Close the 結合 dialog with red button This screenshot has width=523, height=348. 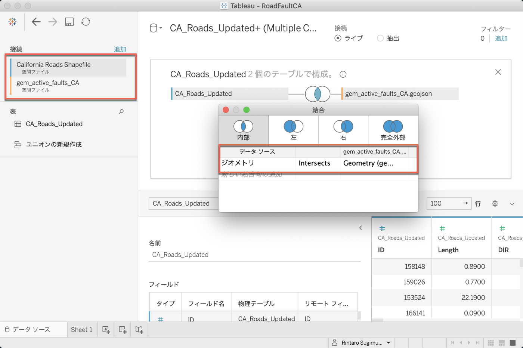click(226, 110)
